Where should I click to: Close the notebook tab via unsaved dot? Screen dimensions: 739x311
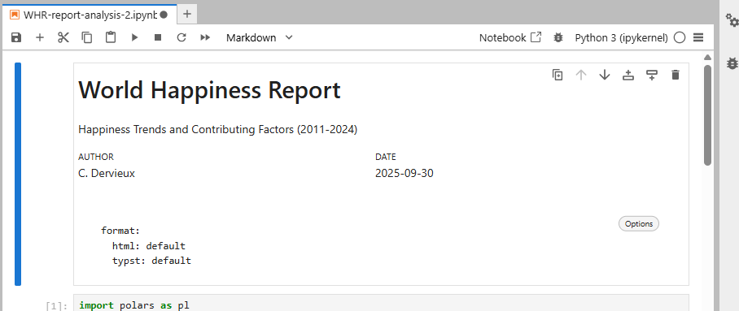(x=164, y=15)
